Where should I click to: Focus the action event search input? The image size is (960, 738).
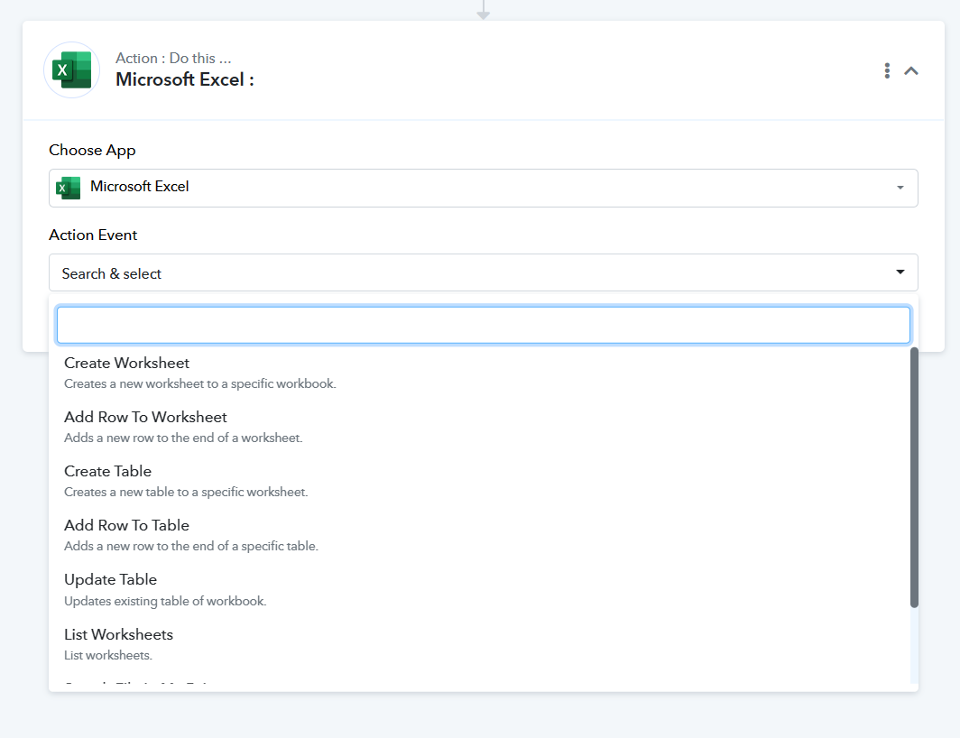pos(483,325)
